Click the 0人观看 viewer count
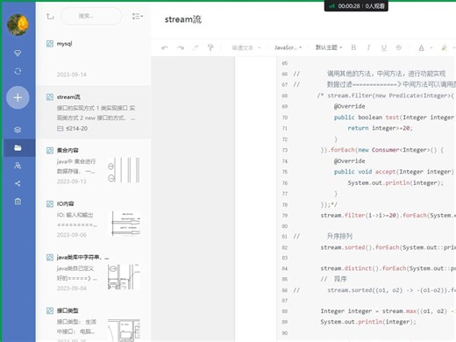Image resolution: width=456 pixels, height=342 pixels. (375, 6)
